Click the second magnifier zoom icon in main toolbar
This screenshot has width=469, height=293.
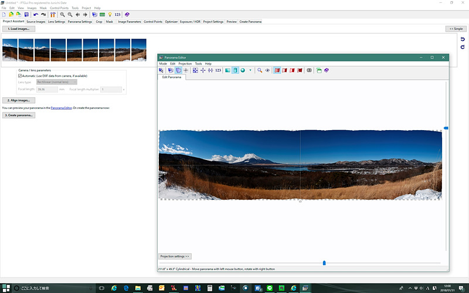(70, 14)
